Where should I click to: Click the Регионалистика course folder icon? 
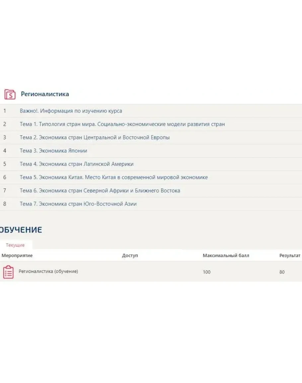pos(10,94)
